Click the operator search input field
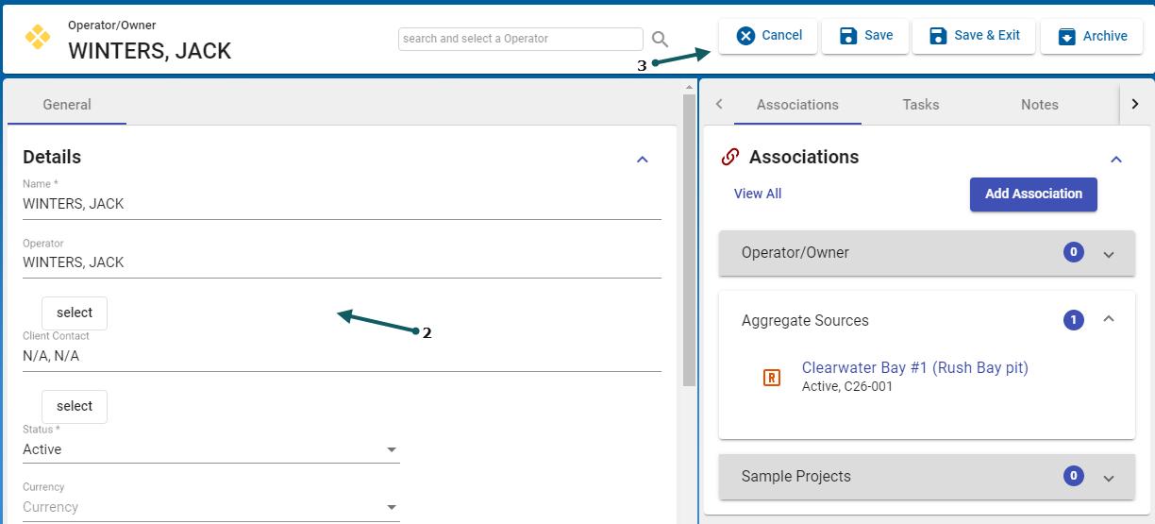Screen dimensions: 1155x524 point(520,39)
